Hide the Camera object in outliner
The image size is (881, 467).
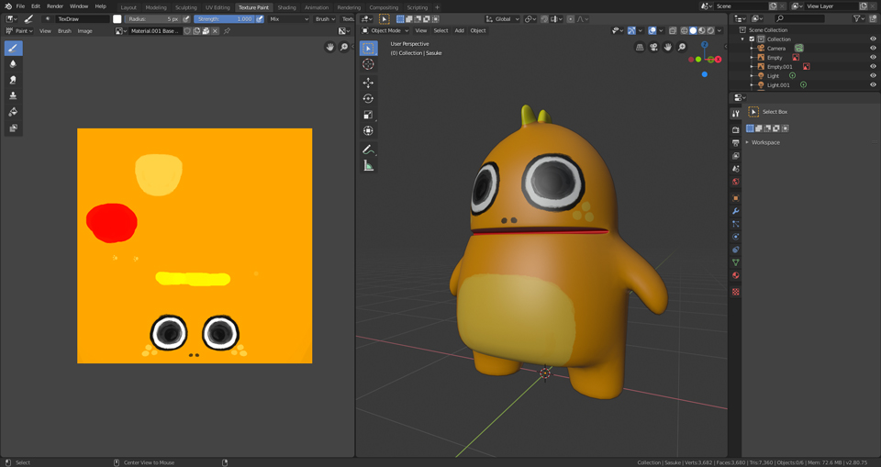click(x=873, y=48)
